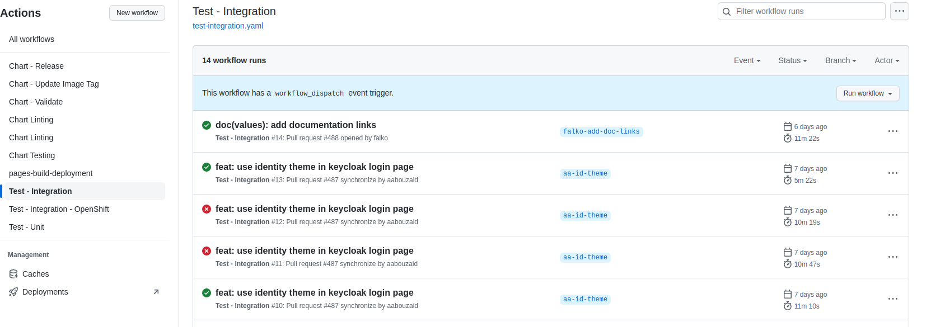Click the stopwatch icon beside 11m 22s
945x327 pixels.
pos(788,139)
